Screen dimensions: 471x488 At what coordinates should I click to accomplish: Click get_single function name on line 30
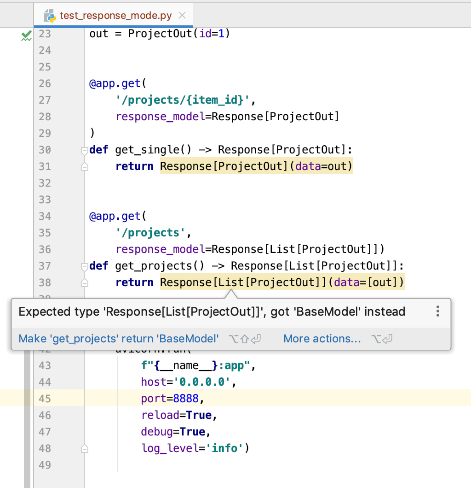click(x=154, y=150)
